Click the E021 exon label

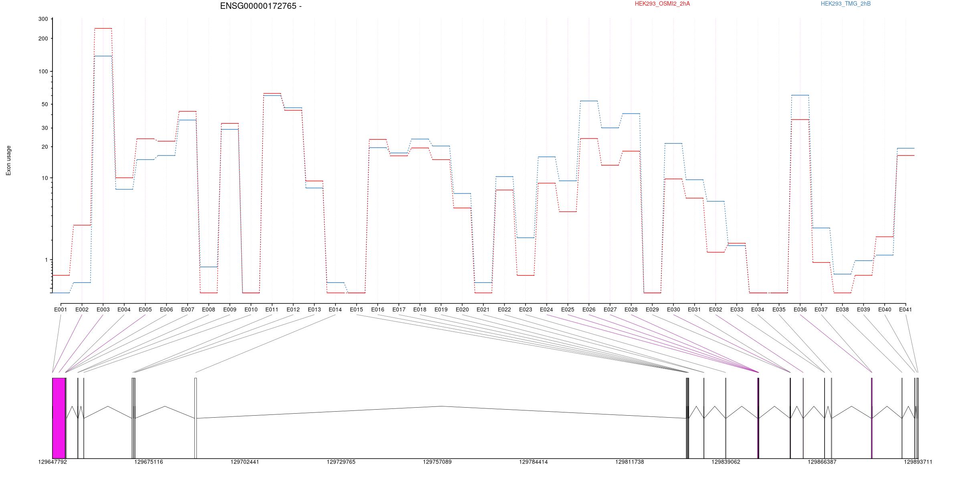click(483, 309)
